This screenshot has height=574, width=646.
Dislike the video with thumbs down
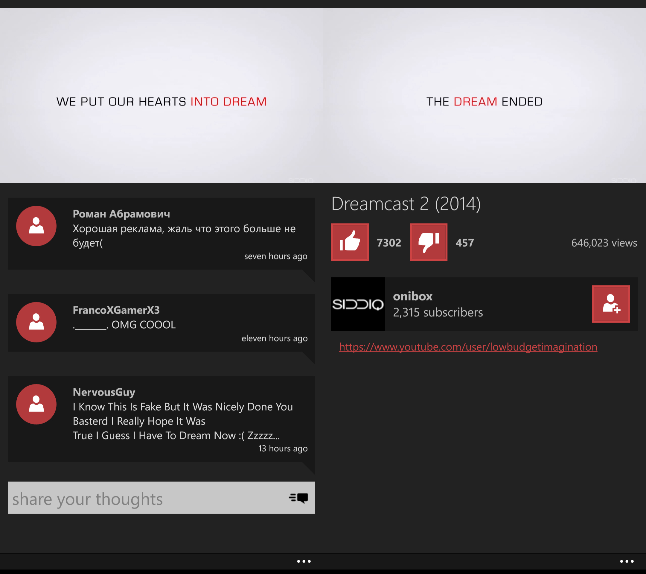pyautogui.click(x=428, y=242)
